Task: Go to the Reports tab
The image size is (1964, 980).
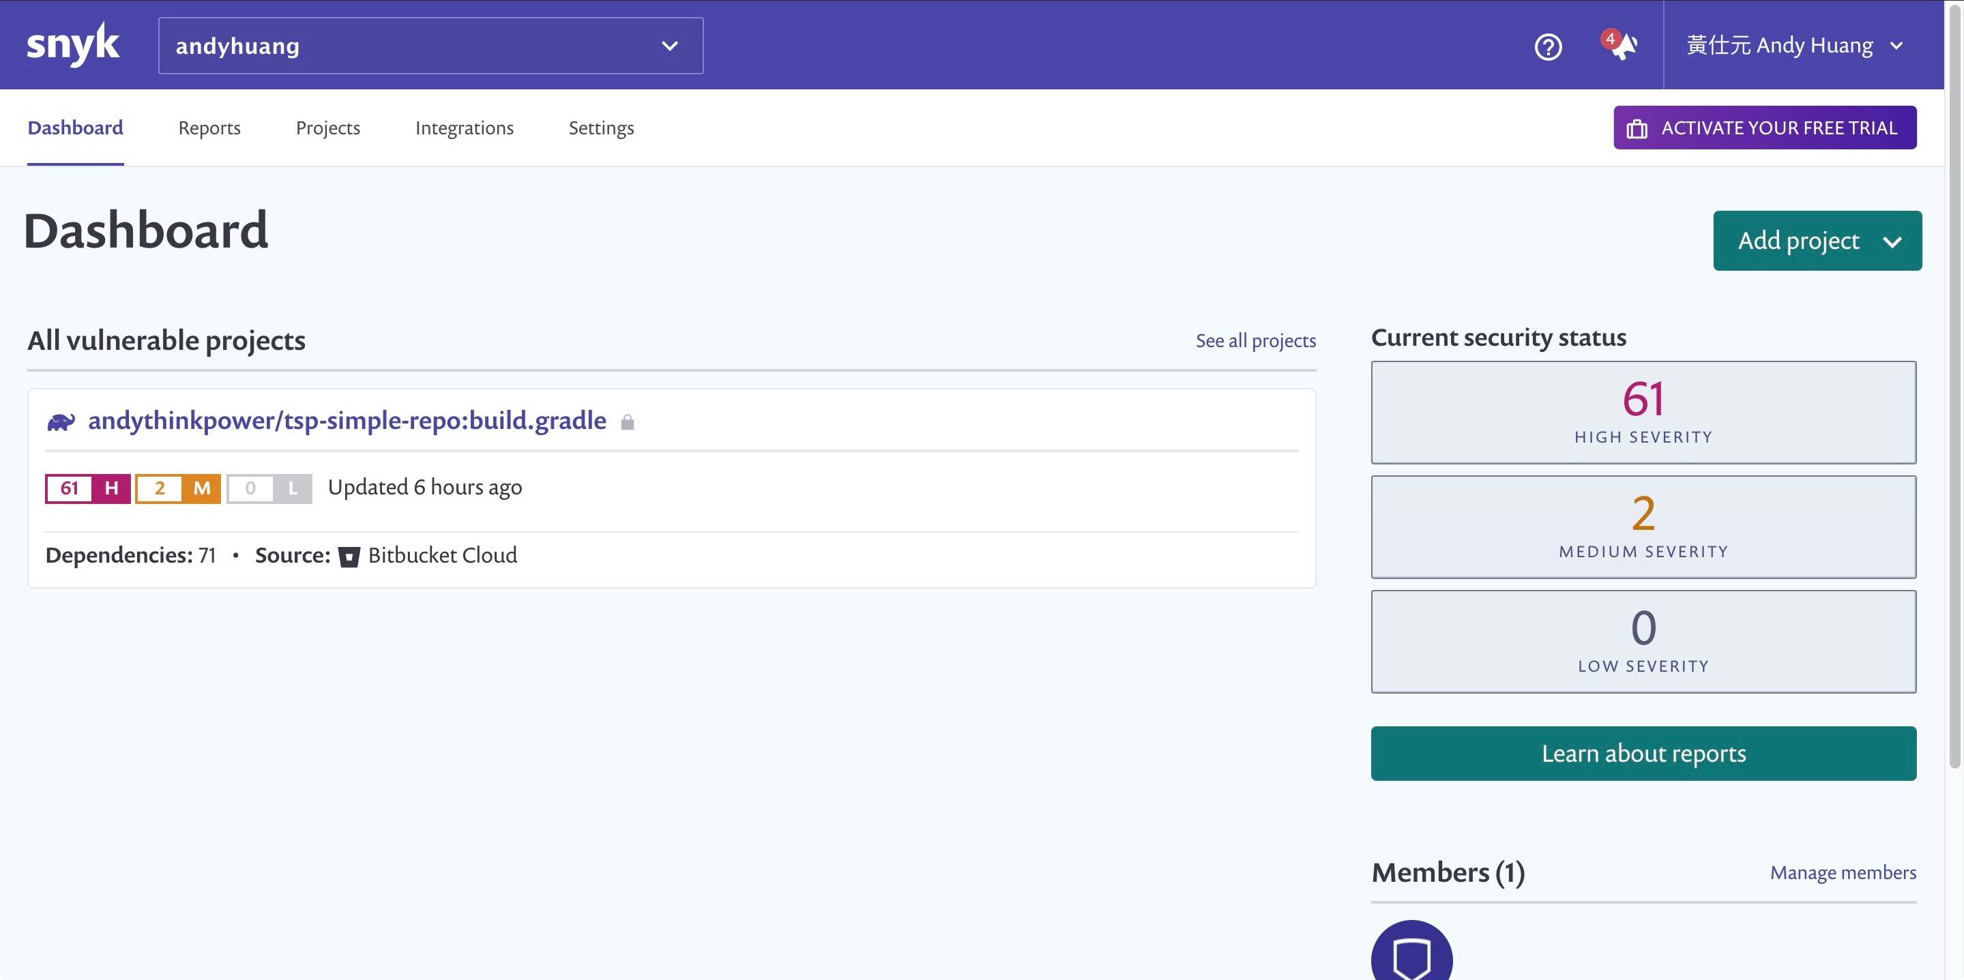Action: tap(209, 128)
